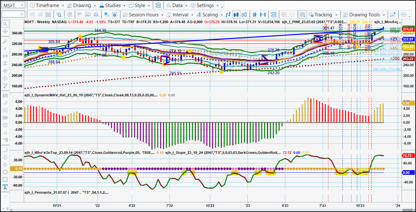Select the arc drawing tool
The height and width of the screenshot is (212, 416).
tap(5, 150)
